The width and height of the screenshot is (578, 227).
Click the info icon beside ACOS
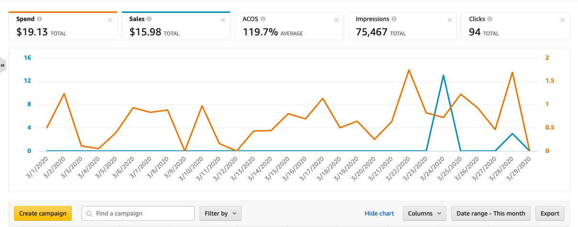click(263, 19)
